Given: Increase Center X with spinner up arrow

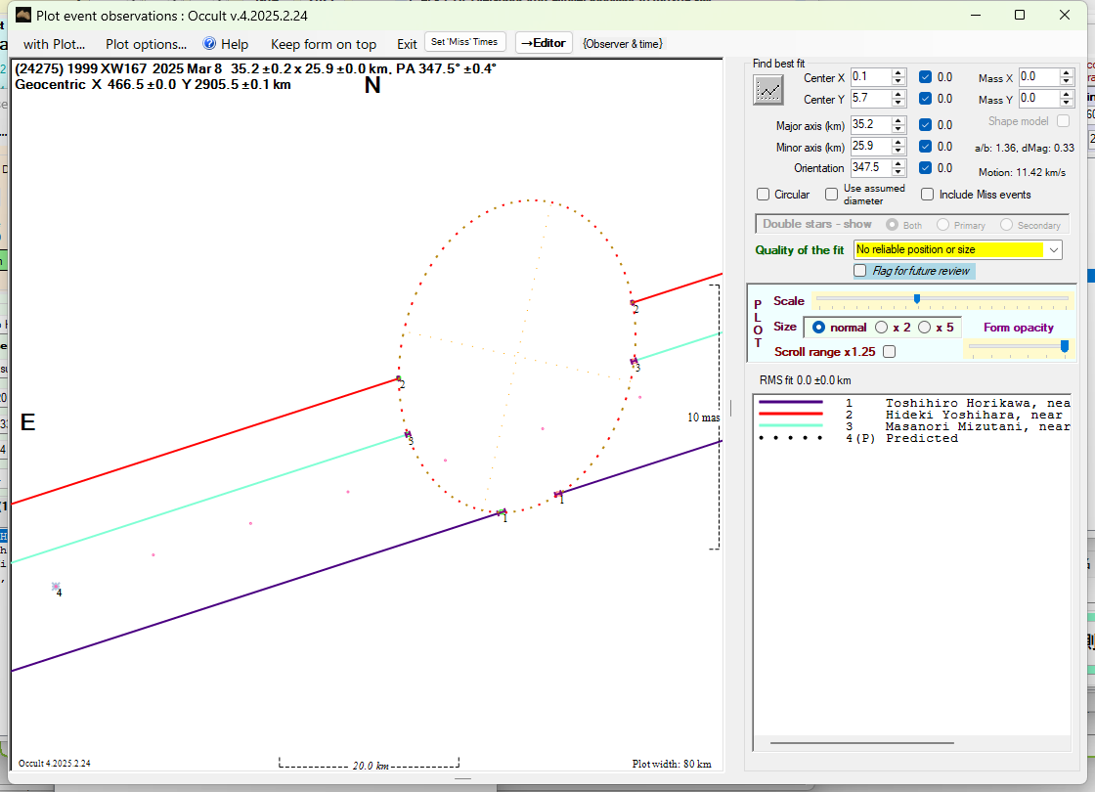Looking at the screenshot, I should click(x=898, y=72).
